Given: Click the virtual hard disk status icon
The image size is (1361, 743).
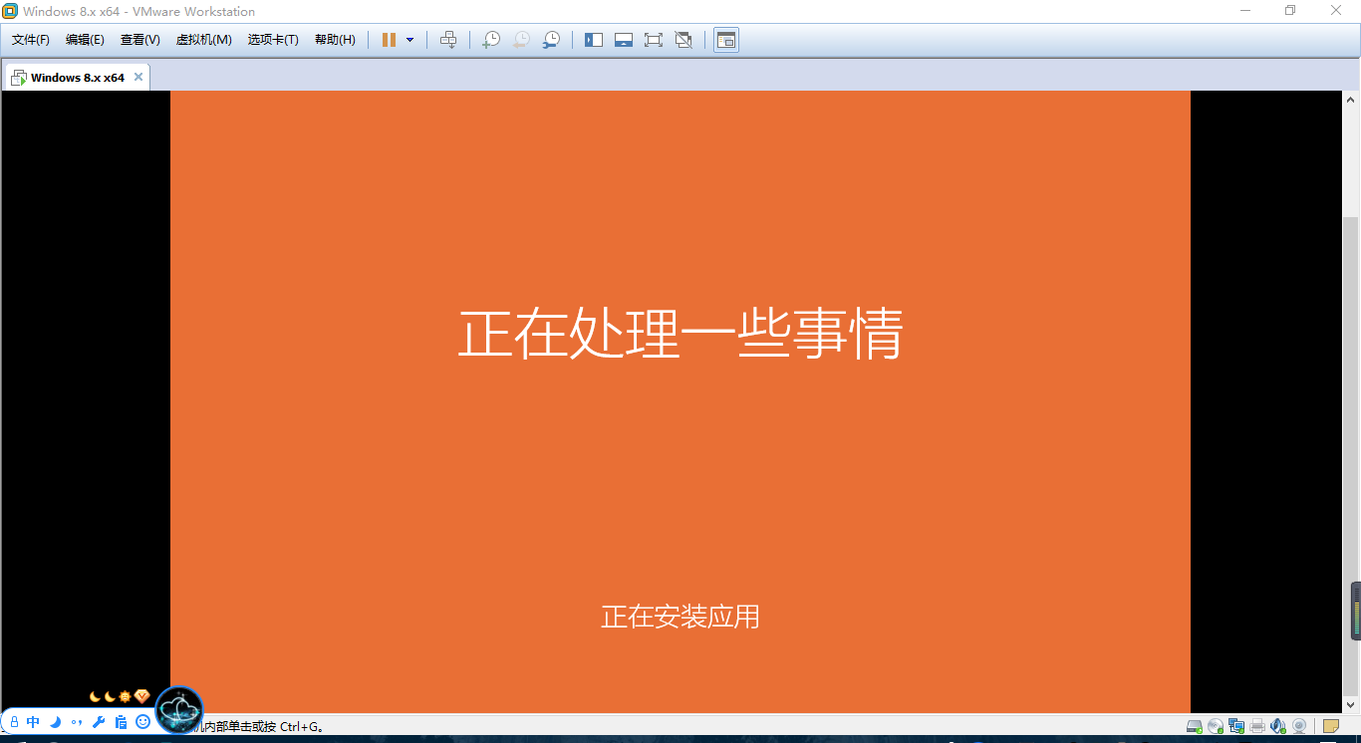Looking at the screenshot, I should pyautogui.click(x=1194, y=726).
